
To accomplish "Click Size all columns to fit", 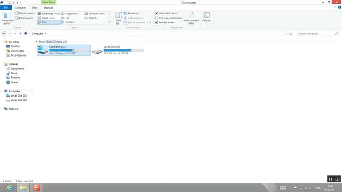I will (137, 22).
